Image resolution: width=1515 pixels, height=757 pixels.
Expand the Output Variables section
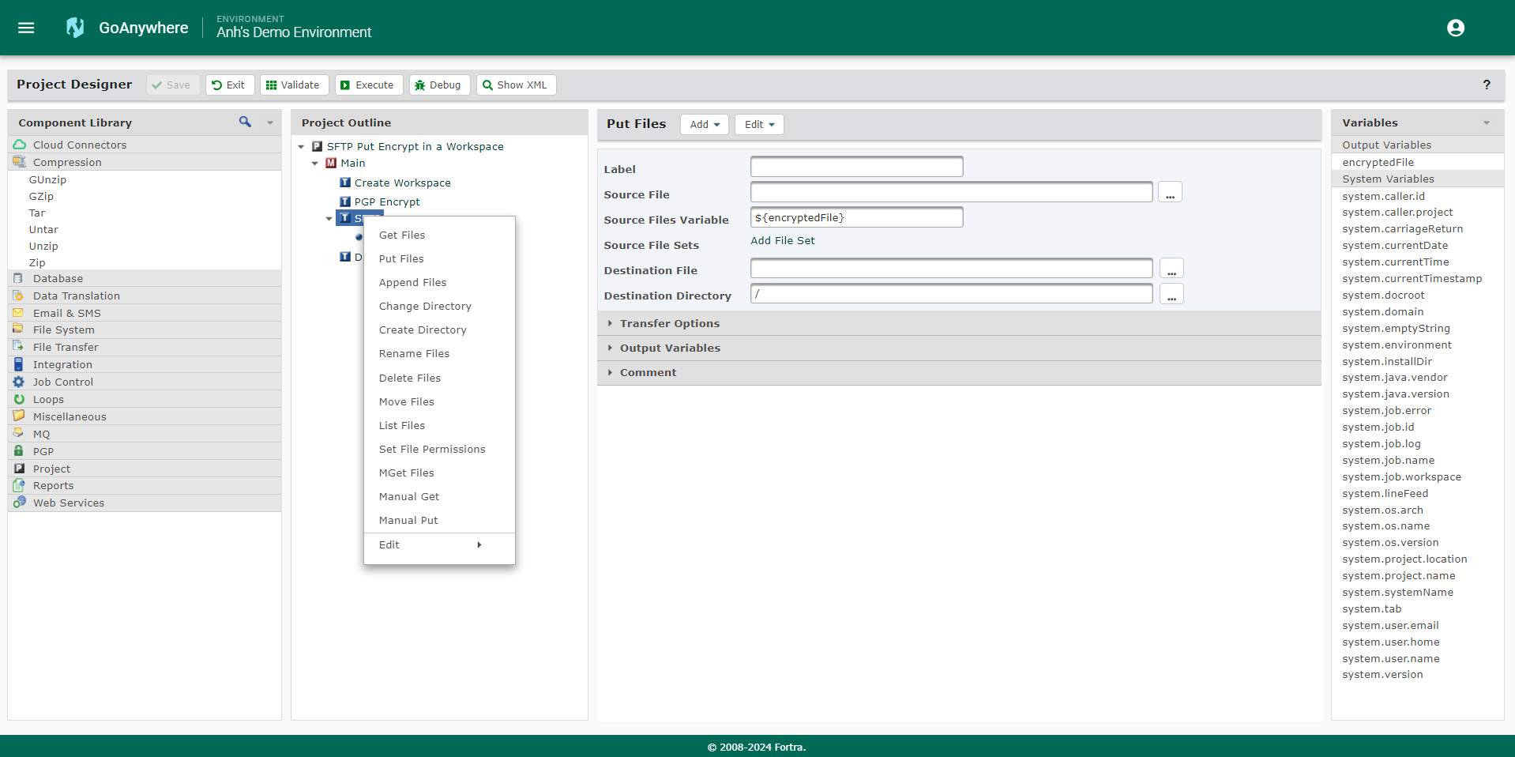[x=669, y=348]
